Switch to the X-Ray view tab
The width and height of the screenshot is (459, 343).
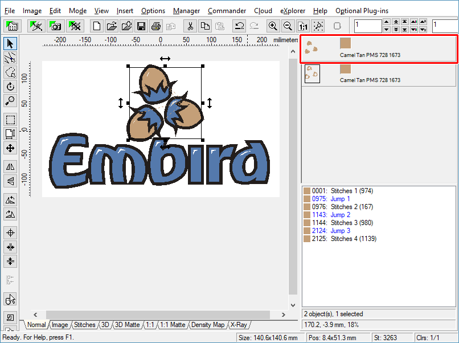click(239, 325)
